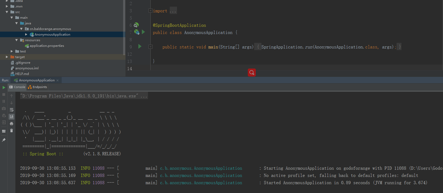
Task: Expand the .mvn folder
Action: (7, 6)
